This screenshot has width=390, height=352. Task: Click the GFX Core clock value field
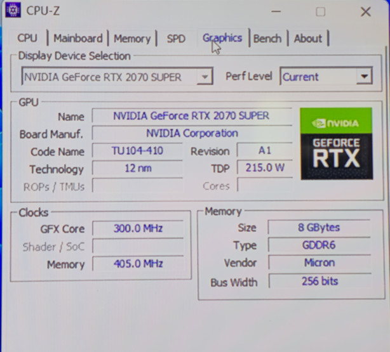point(138,228)
